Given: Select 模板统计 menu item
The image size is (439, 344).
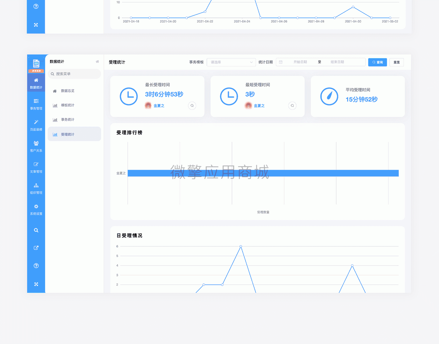Looking at the screenshot, I should (x=74, y=105).
